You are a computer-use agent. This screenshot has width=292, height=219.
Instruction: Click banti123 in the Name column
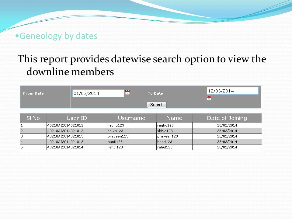[165, 142]
